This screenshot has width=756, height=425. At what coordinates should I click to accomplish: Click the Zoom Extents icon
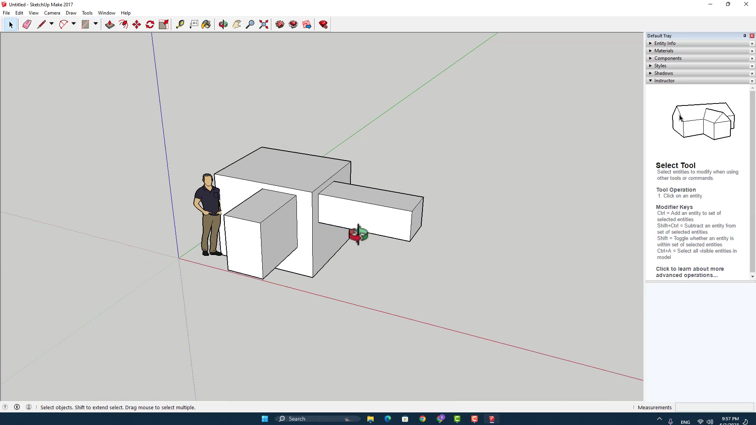264,24
